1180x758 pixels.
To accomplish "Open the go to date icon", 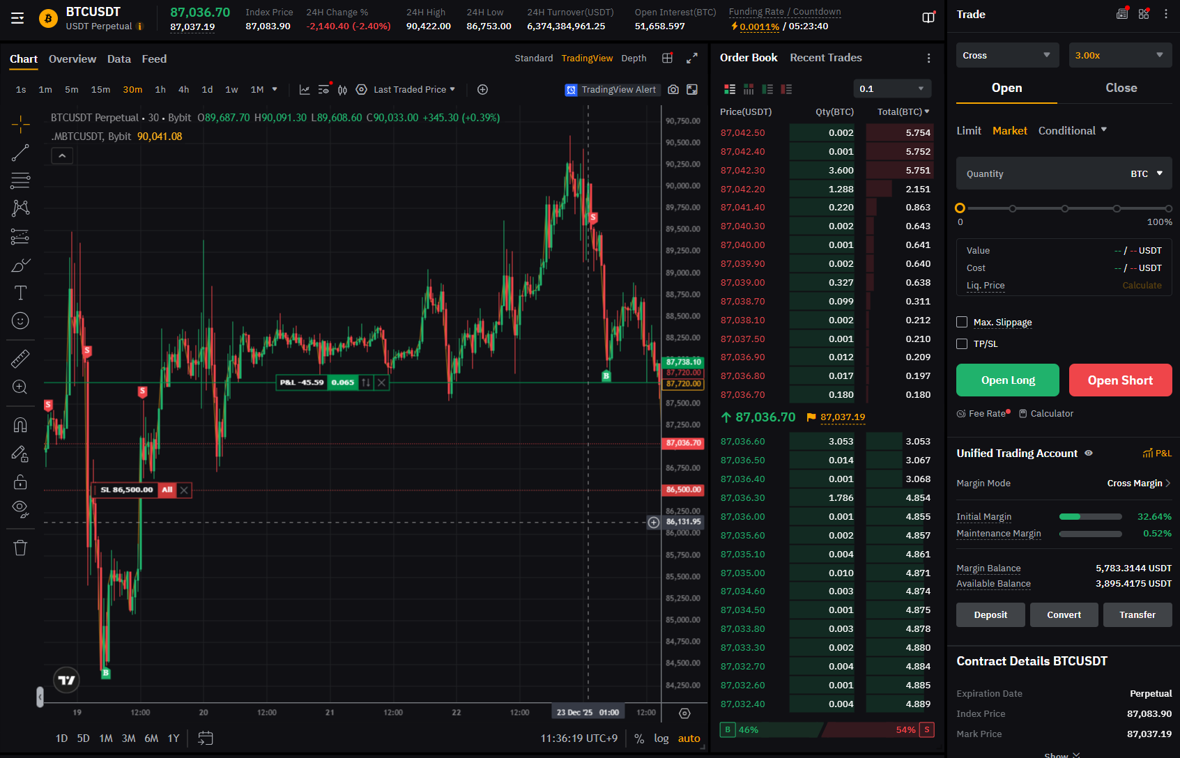I will (206, 738).
